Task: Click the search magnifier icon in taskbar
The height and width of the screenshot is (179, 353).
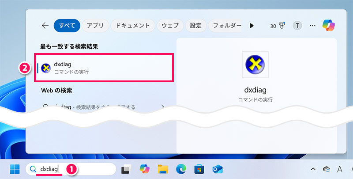Action: coord(33,169)
